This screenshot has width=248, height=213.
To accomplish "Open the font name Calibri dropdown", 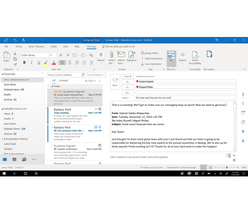I will [x=35, y=55].
